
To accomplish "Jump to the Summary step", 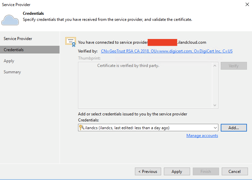I will tap(12, 72).
